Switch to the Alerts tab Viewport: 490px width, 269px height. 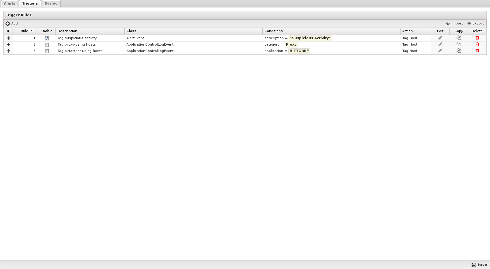(9, 3)
